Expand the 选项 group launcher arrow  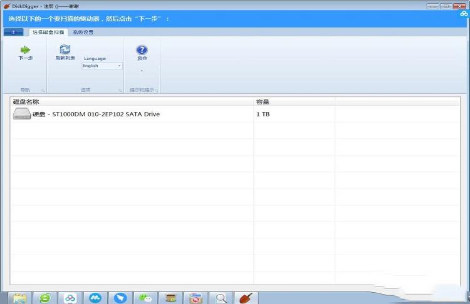120,91
